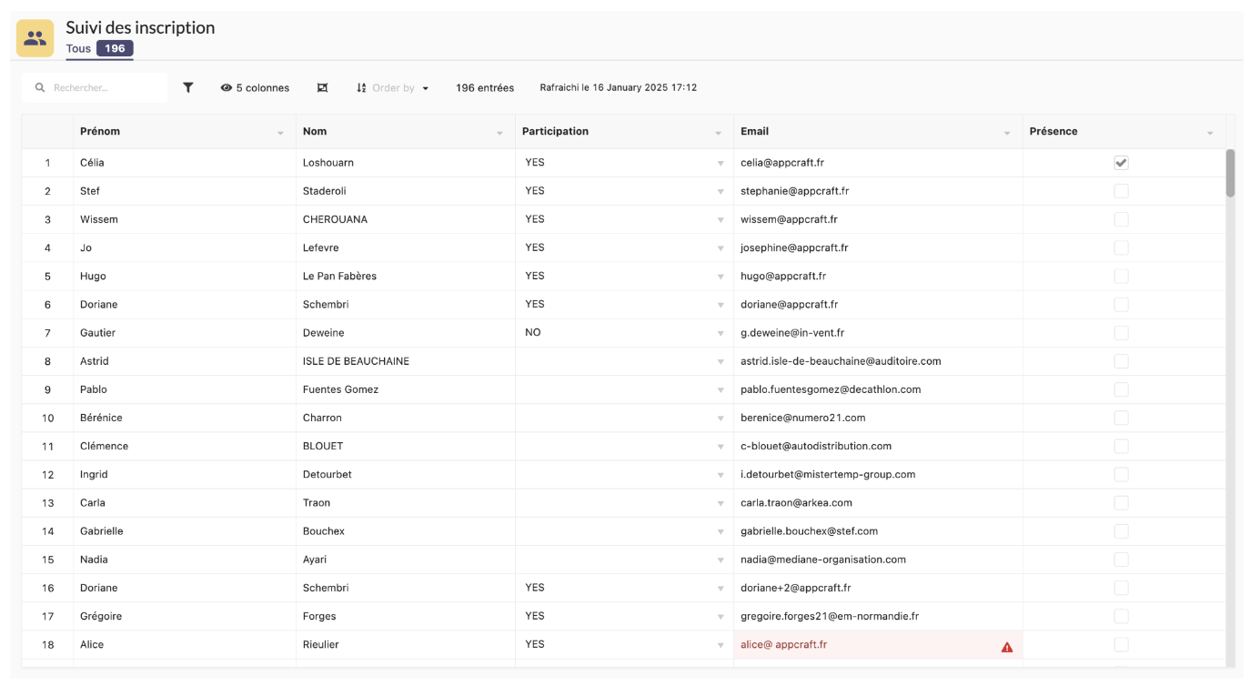This screenshot has width=1250, height=686.
Task: Select the Tous tab
Action: (x=78, y=48)
